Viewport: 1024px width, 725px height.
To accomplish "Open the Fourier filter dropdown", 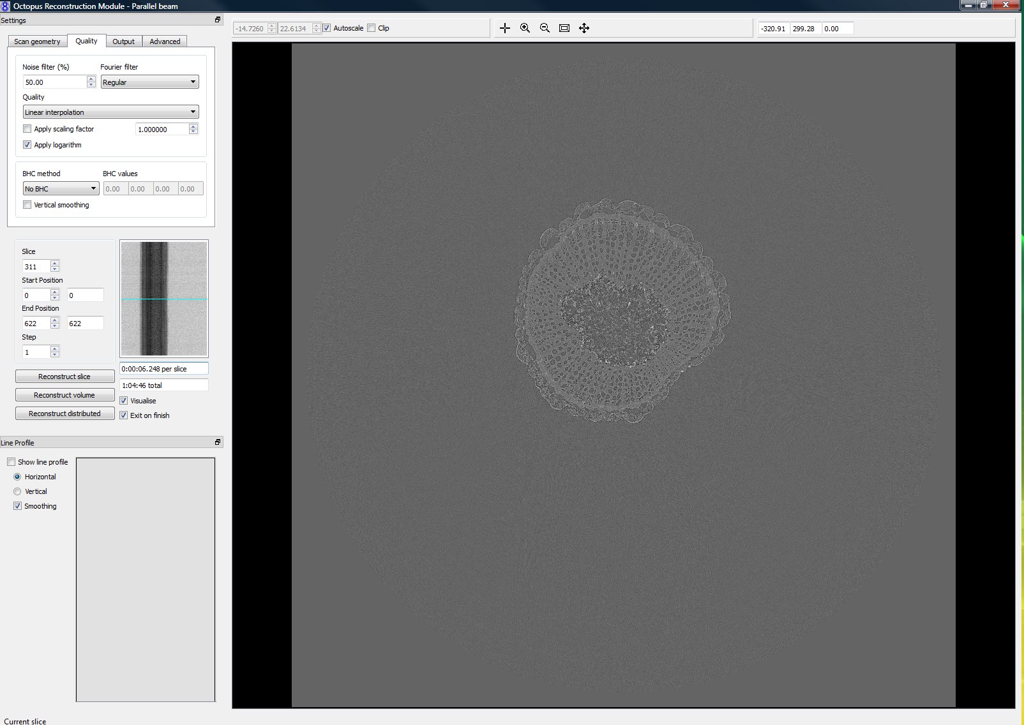I will coord(150,82).
